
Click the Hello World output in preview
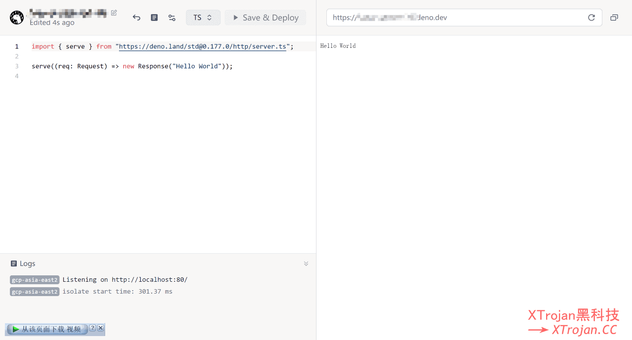338,46
